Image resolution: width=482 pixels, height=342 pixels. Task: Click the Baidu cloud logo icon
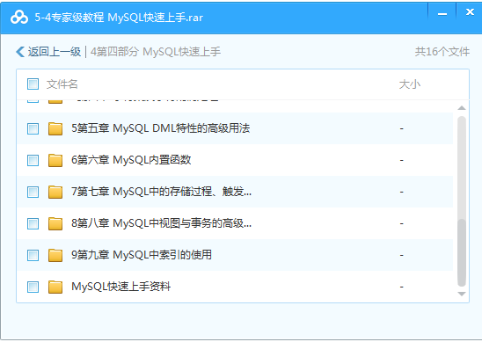tap(19, 17)
